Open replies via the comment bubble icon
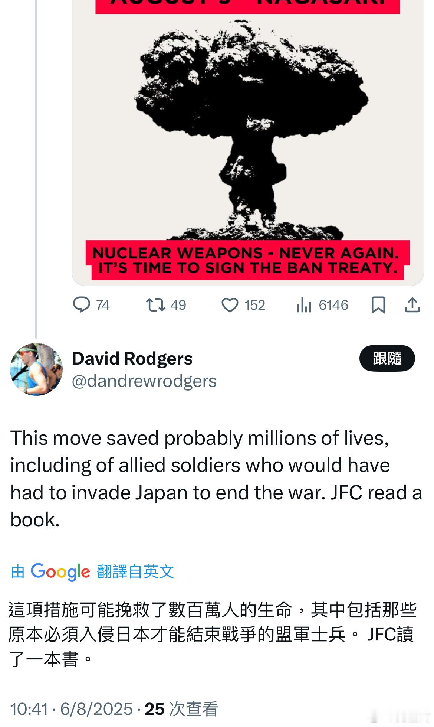434x727 pixels. point(82,305)
